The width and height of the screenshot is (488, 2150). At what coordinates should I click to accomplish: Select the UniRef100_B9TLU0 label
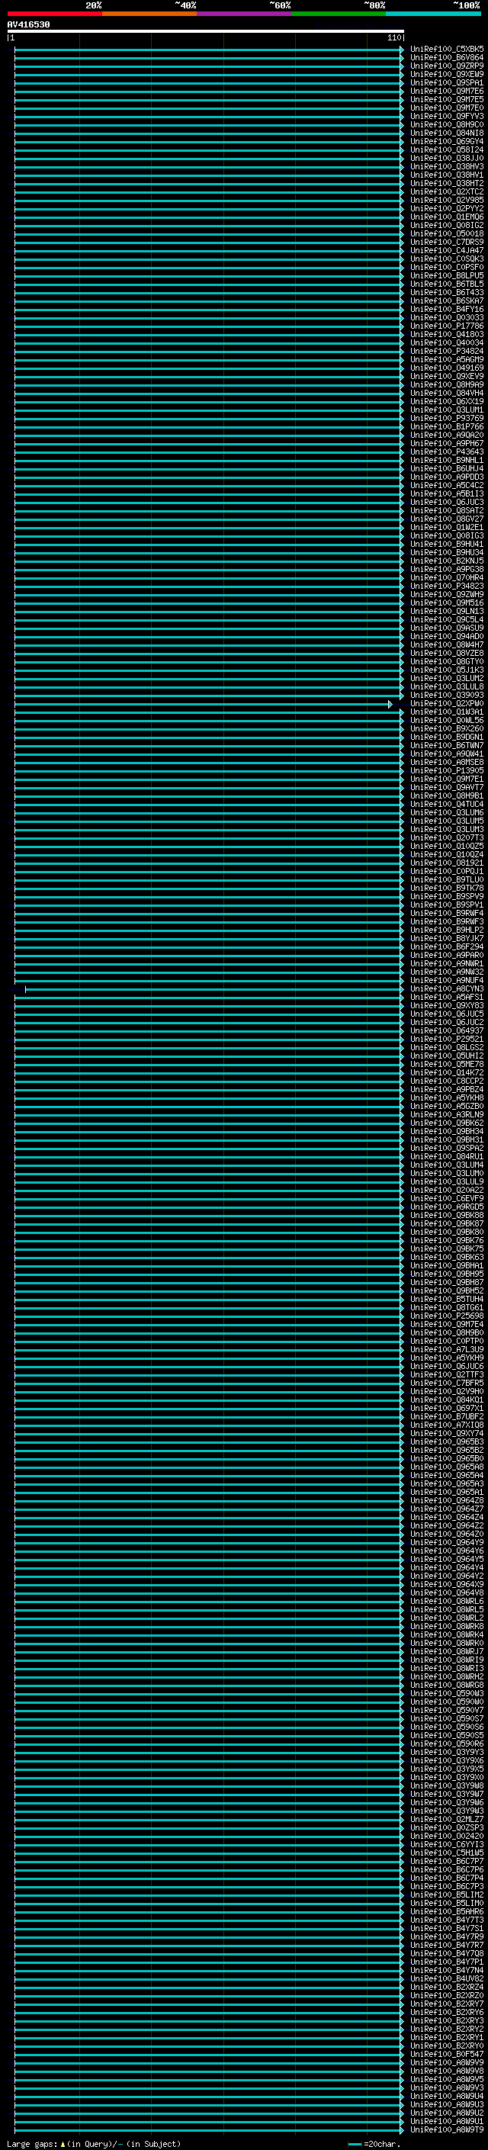coord(447,881)
